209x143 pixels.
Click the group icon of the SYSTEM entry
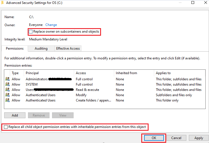[x=8, y=84]
